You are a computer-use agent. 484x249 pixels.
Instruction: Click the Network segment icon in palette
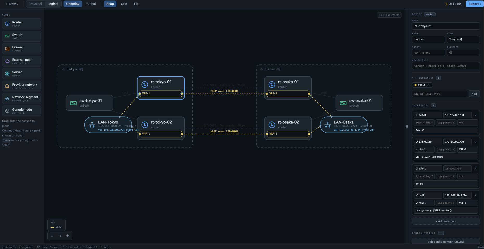[7, 99]
